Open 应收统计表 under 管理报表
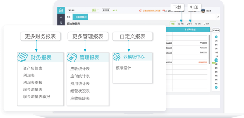 tap(80, 69)
